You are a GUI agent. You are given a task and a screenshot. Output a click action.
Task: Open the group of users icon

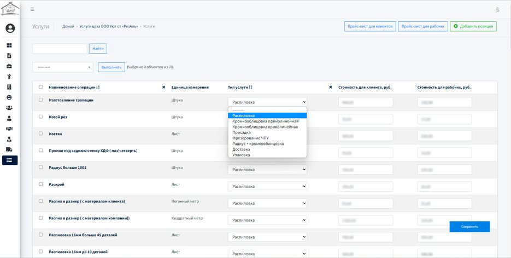(x=9, y=108)
